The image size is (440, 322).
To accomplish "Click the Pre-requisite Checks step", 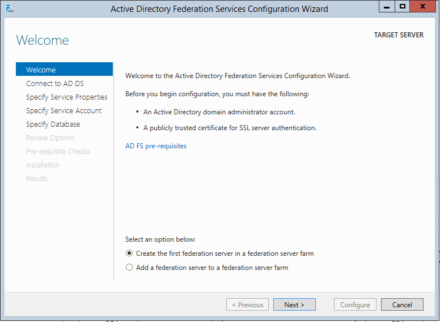I will point(58,152).
